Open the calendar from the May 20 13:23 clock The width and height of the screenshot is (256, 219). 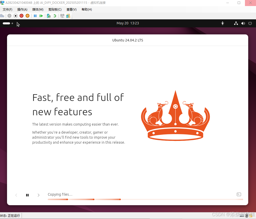click(128, 23)
